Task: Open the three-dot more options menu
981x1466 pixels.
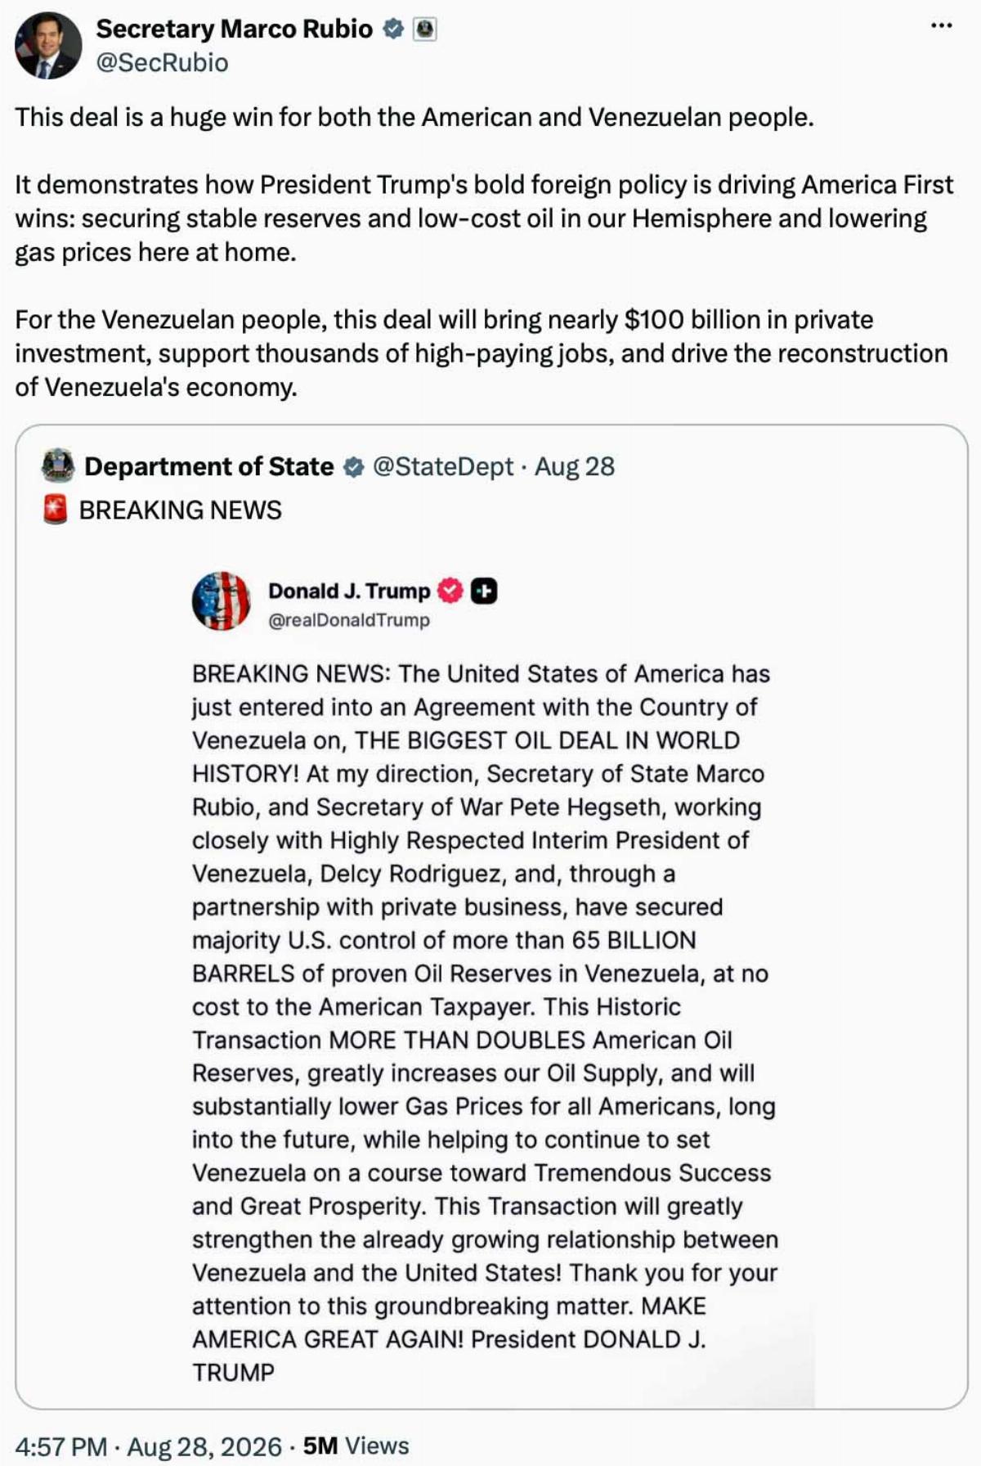Action: coord(941,26)
